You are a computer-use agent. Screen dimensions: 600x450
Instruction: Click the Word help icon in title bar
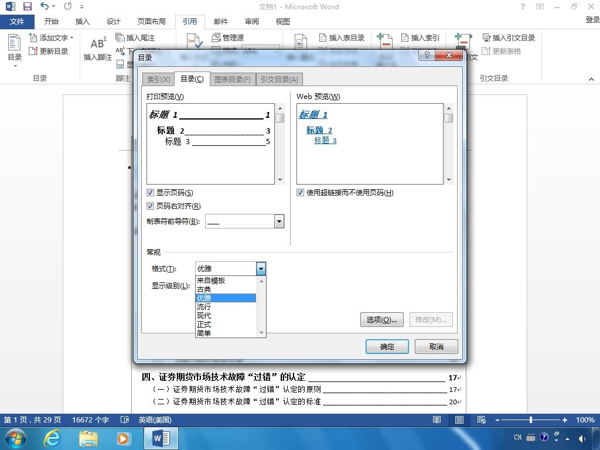[523, 6]
